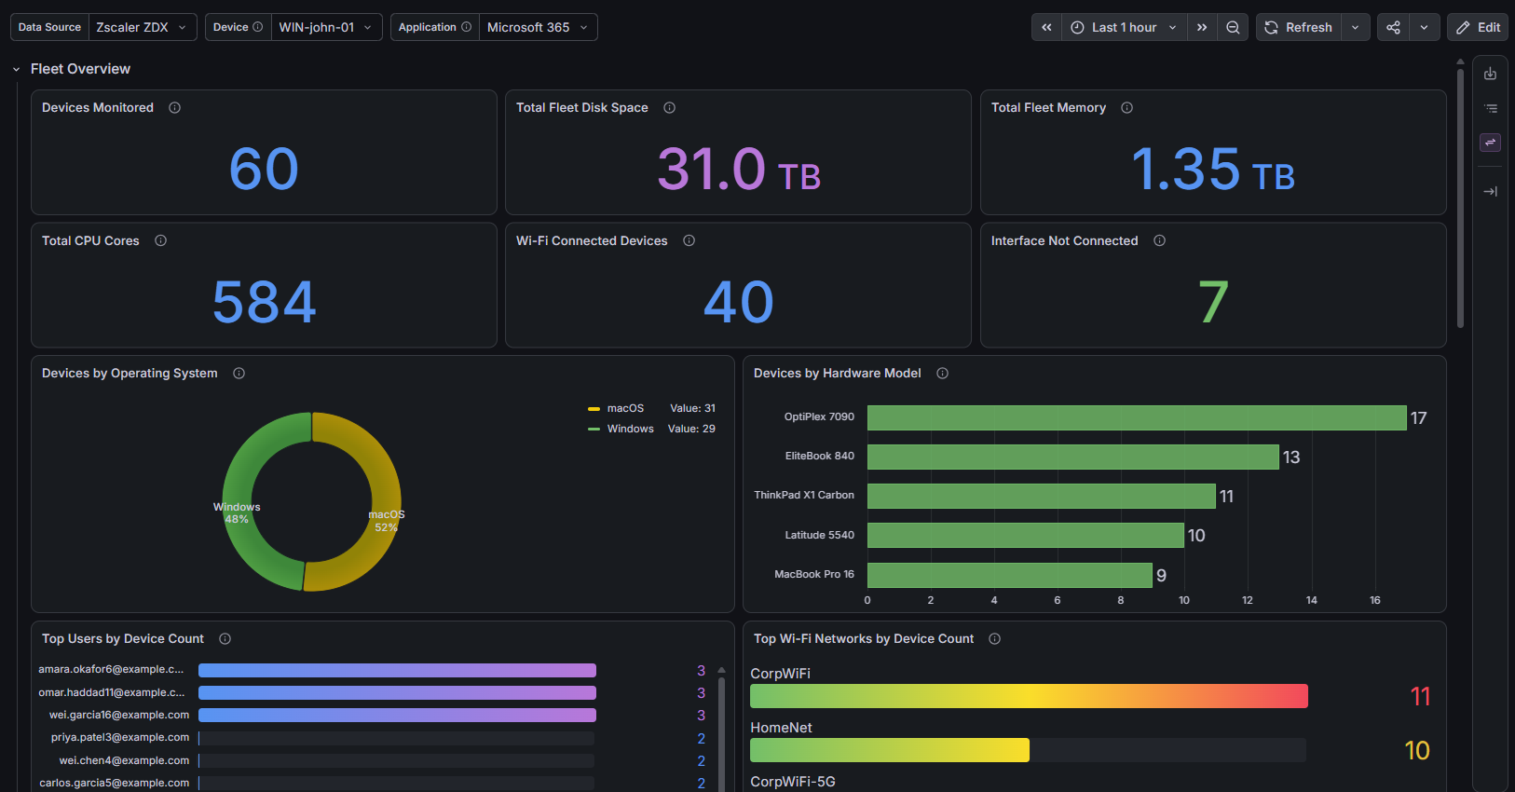The width and height of the screenshot is (1515, 792).
Task: Click the omar.haddad11 user row label
Action: click(x=112, y=692)
